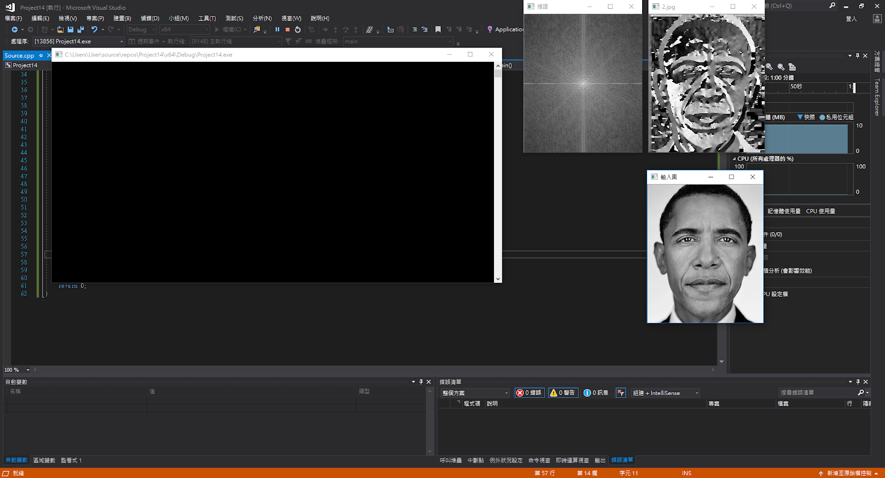Screen dimensions: 885x478
Task: Open the process [13856] Project14.exe dropdown
Action: (79, 41)
